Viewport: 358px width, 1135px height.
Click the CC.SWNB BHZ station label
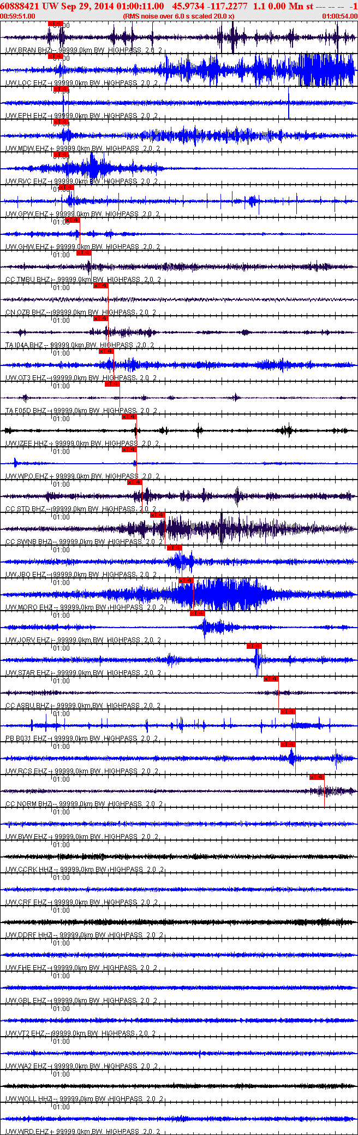tap(29, 542)
